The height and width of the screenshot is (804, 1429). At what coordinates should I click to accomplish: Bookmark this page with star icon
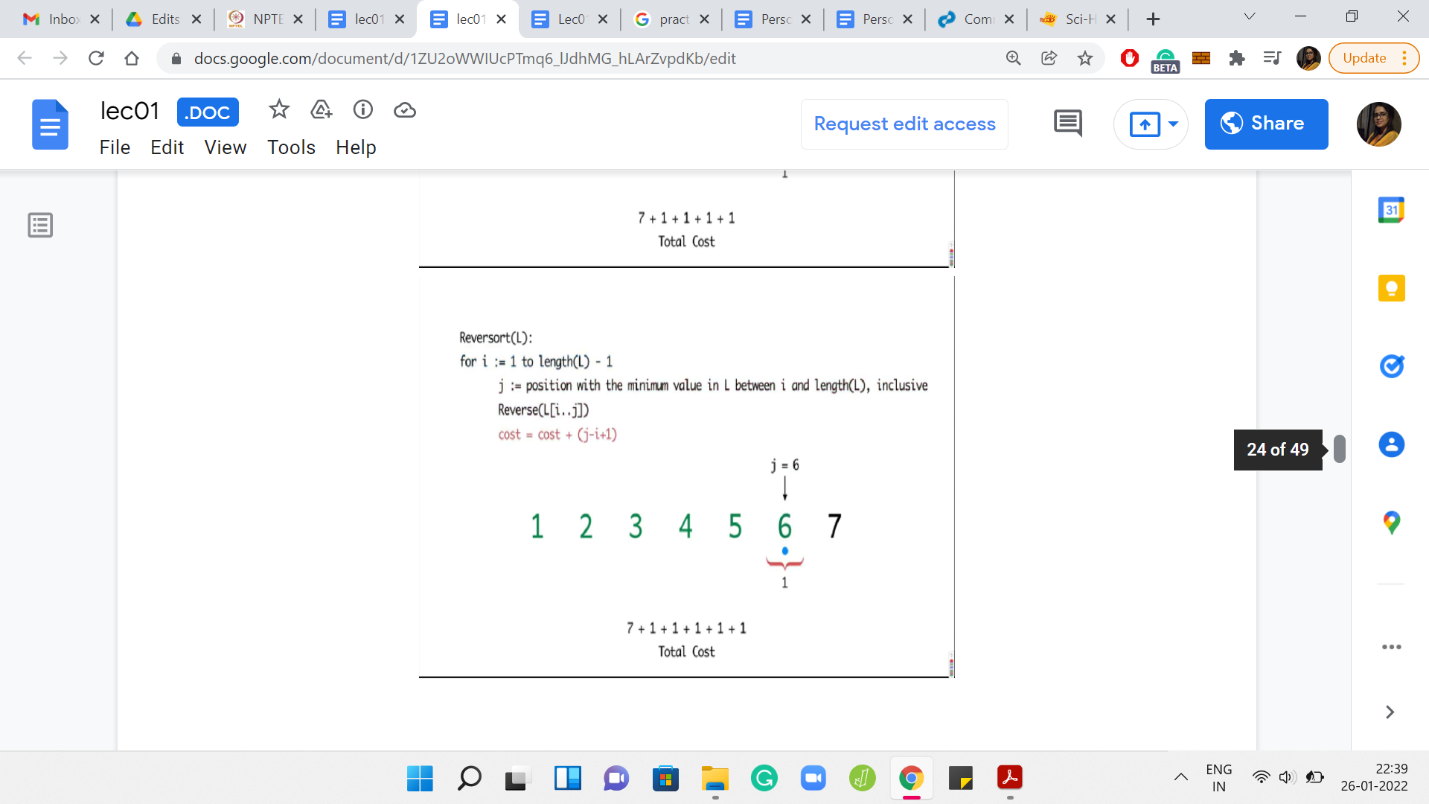pos(1084,58)
